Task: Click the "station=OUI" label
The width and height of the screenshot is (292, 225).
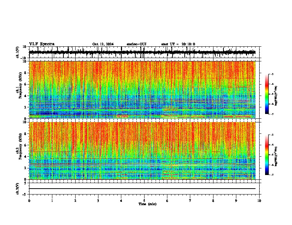Action: click(136, 44)
